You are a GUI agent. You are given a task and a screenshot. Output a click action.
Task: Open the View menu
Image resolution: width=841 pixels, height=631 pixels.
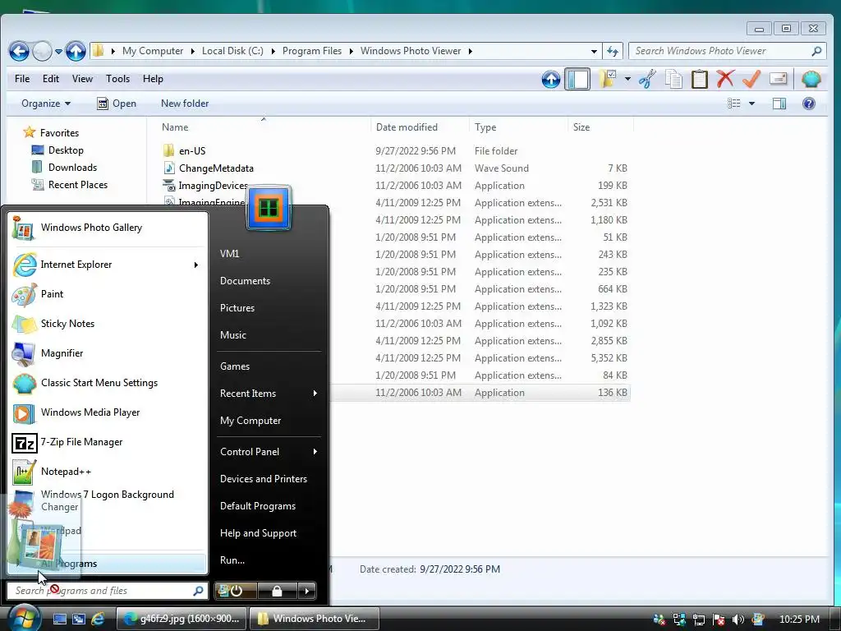[82, 79]
